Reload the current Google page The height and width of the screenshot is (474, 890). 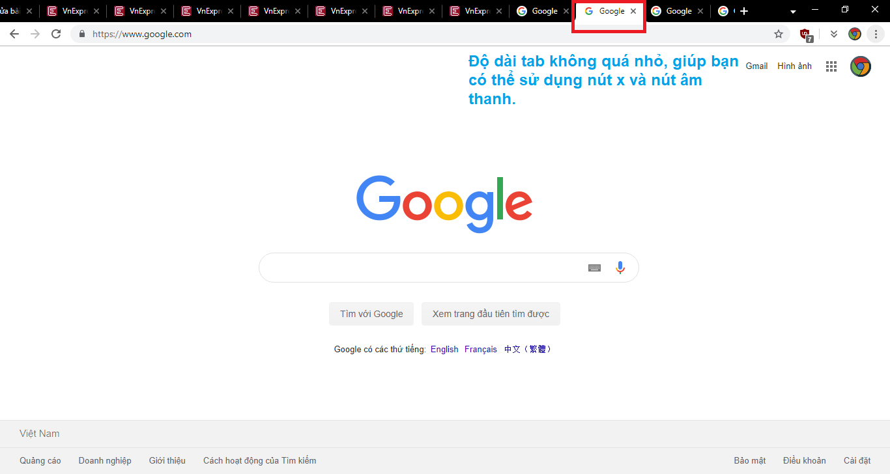click(x=56, y=34)
